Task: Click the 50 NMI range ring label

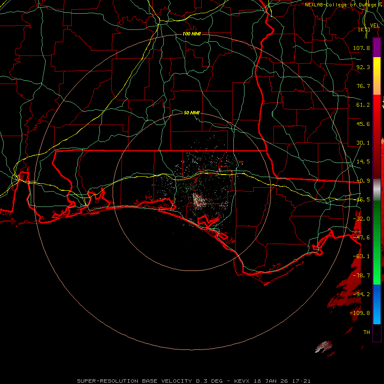Action: click(192, 113)
